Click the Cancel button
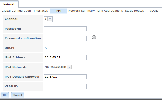 point(18,95)
